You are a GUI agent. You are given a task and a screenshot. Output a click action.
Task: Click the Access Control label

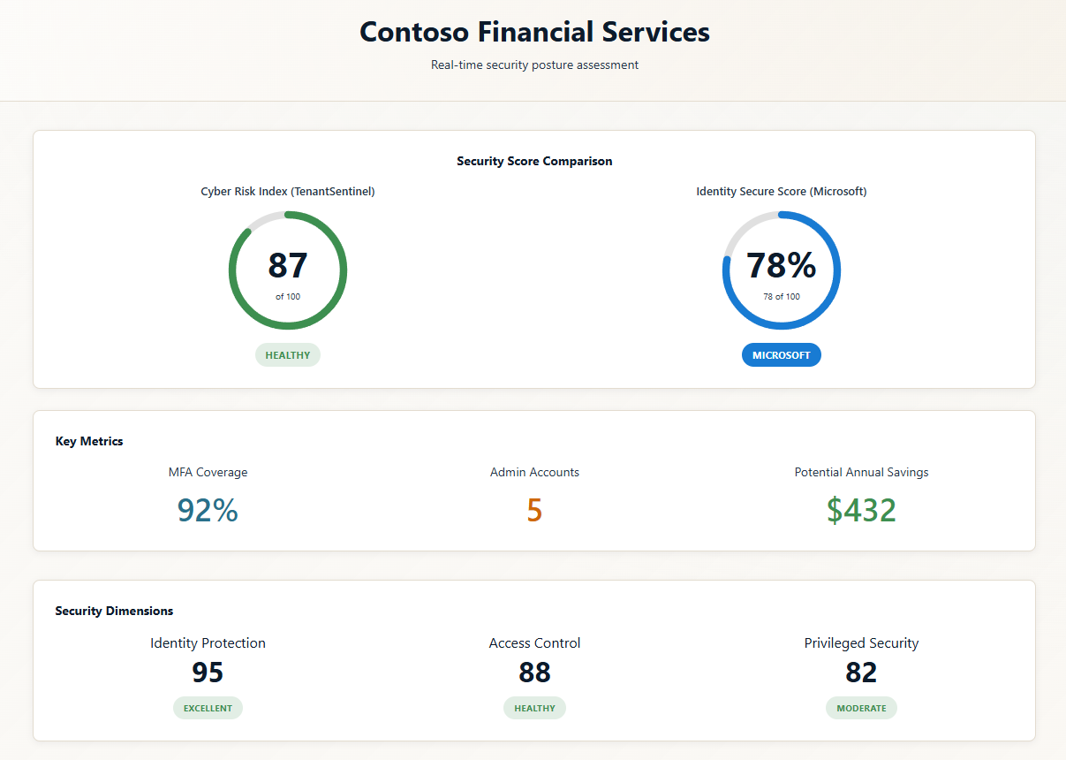[534, 642]
